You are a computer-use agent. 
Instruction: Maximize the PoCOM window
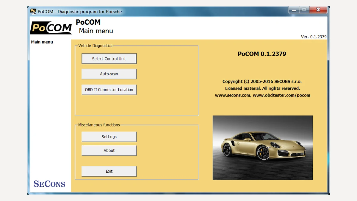[x=304, y=10]
